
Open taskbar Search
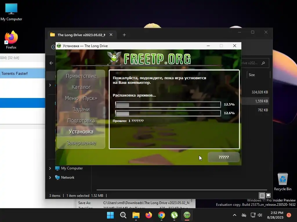tap(123, 215)
